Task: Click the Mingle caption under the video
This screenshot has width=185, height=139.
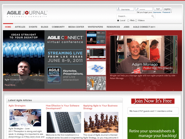Action: 143,77
